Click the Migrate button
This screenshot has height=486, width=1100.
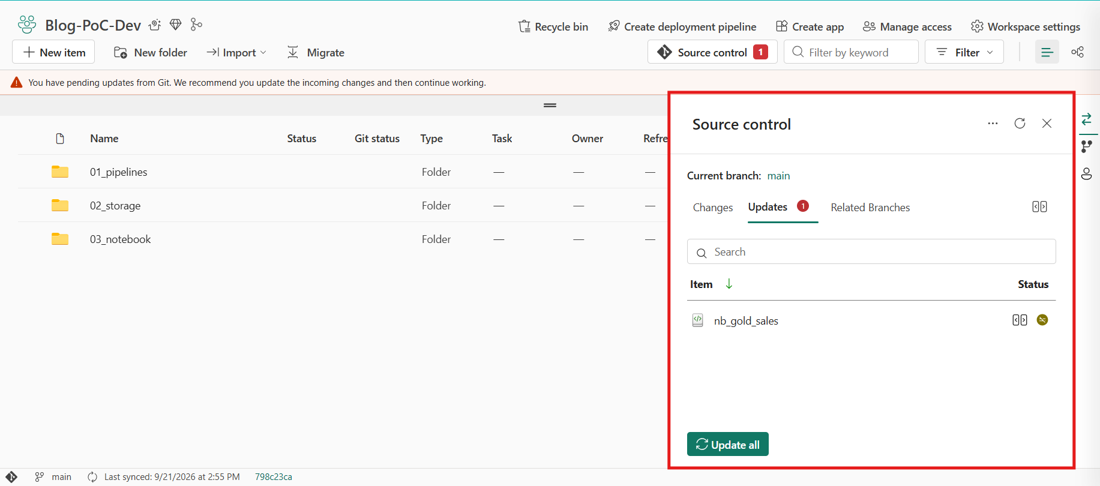[316, 53]
